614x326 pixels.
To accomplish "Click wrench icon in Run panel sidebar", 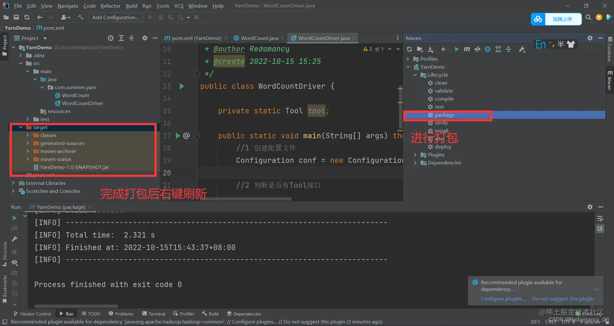I will tap(15, 239).
